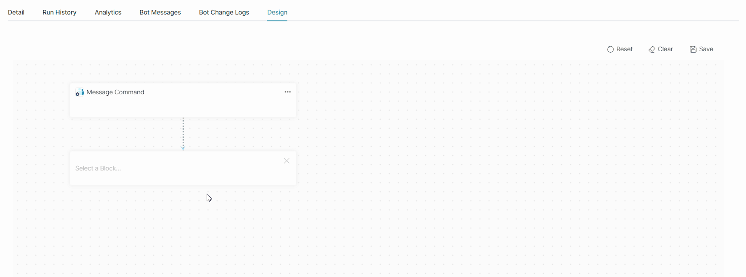746x277 pixels.
Task: Select the Design tab
Action: click(x=277, y=12)
